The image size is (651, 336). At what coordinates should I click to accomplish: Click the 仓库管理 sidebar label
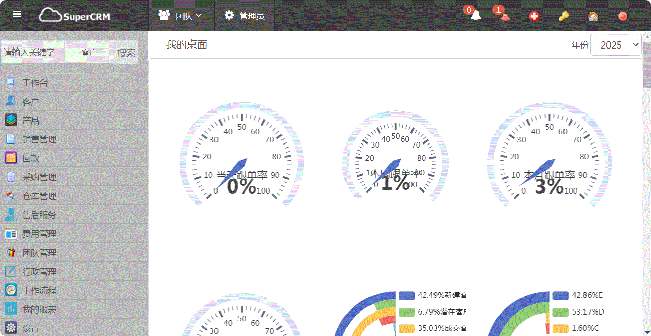pyautogui.click(x=39, y=196)
